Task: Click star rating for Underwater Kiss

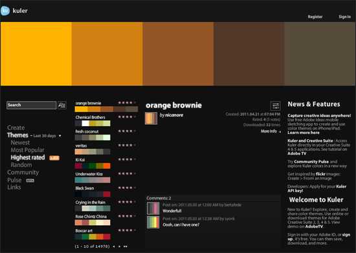Action: click(127, 173)
